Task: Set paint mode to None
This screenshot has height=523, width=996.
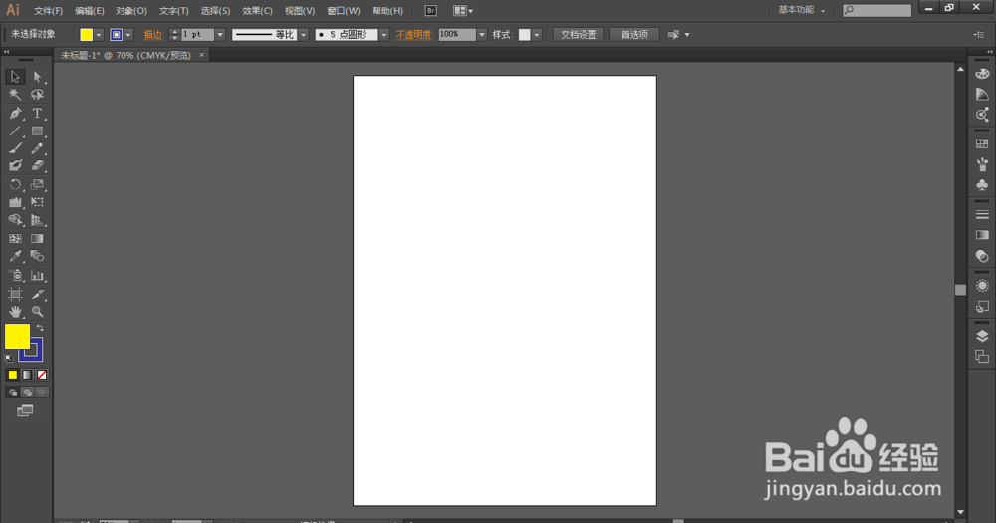Action: coord(42,375)
